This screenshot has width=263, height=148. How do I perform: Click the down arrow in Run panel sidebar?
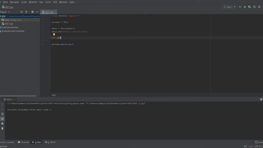tap(2, 109)
